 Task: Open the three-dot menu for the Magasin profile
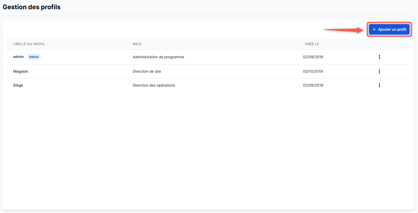point(379,71)
